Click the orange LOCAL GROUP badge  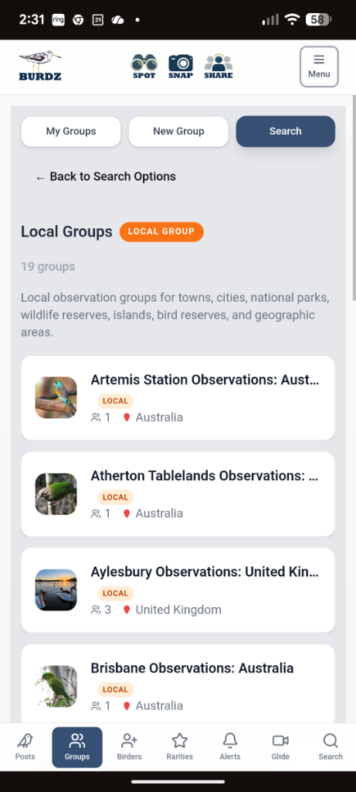click(x=161, y=232)
